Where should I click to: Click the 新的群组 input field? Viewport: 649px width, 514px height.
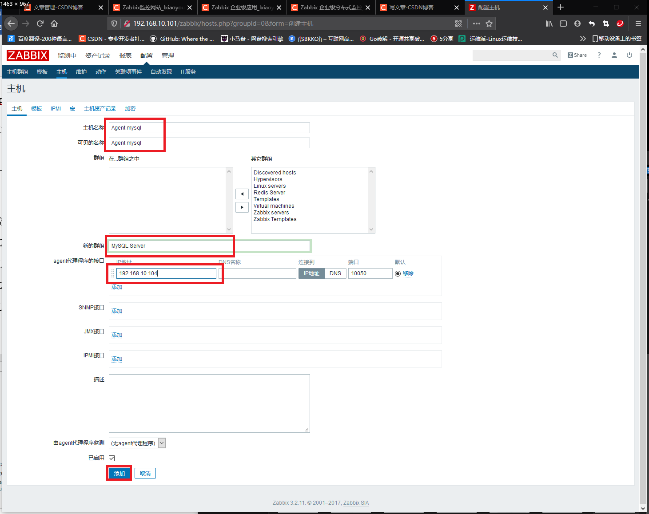click(209, 246)
